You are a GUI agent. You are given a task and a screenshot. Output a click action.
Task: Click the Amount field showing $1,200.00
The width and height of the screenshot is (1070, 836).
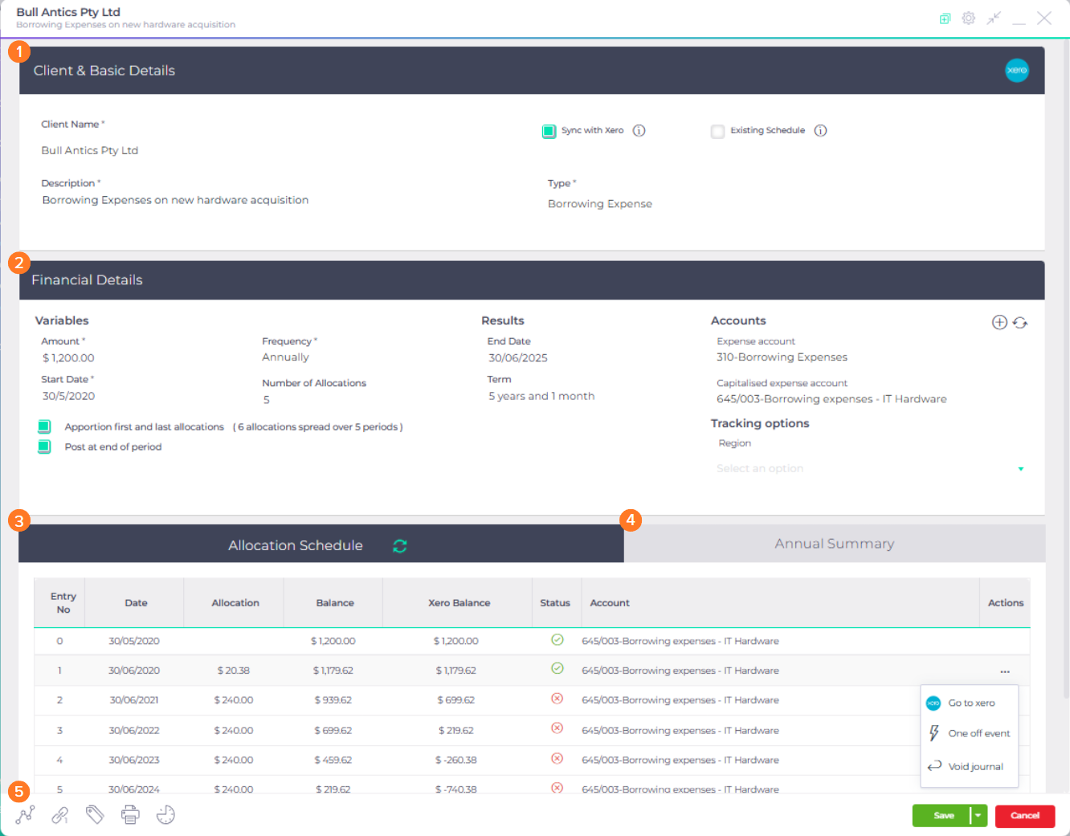point(69,358)
